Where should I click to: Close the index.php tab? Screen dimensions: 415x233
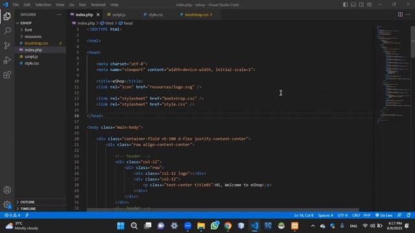coord(98,14)
